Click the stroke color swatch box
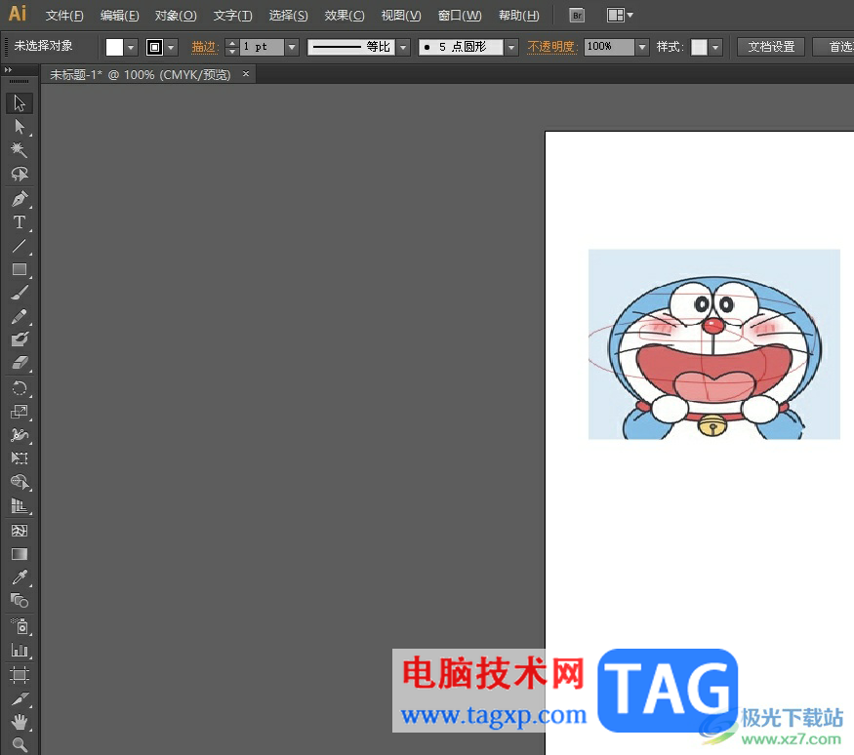The height and width of the screenshot is (755, 854). [x=154, y=48]
